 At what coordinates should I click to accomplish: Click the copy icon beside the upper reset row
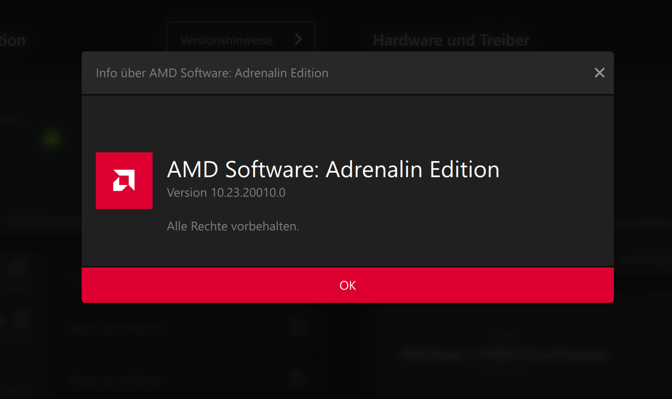pyautogui.click(x=298, y=328)
